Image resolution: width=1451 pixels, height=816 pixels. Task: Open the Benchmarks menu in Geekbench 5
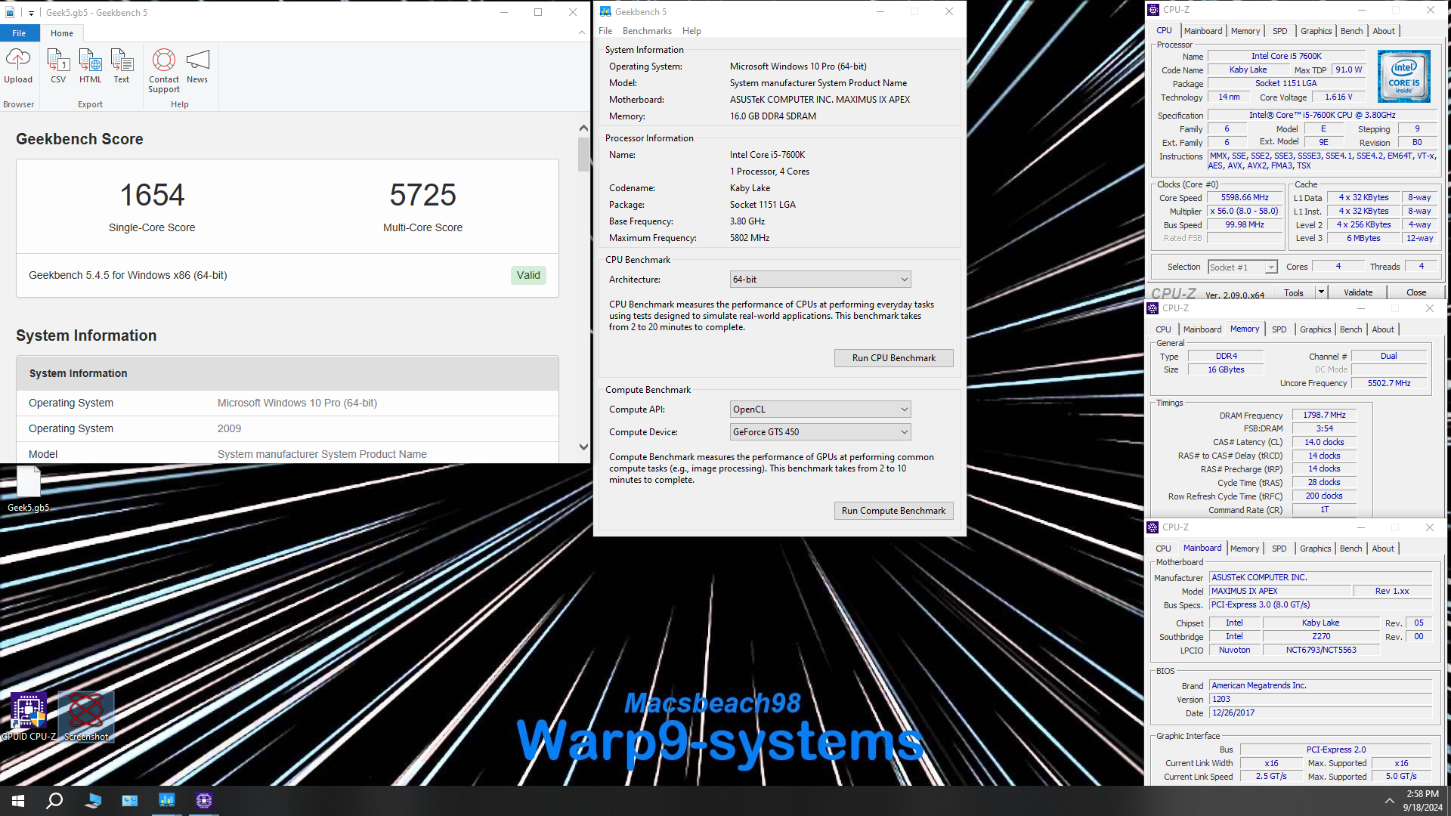pyautogui.click(x=647, y=31)
